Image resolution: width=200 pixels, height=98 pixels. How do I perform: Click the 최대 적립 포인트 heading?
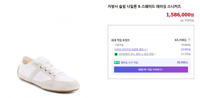point(120,40)
